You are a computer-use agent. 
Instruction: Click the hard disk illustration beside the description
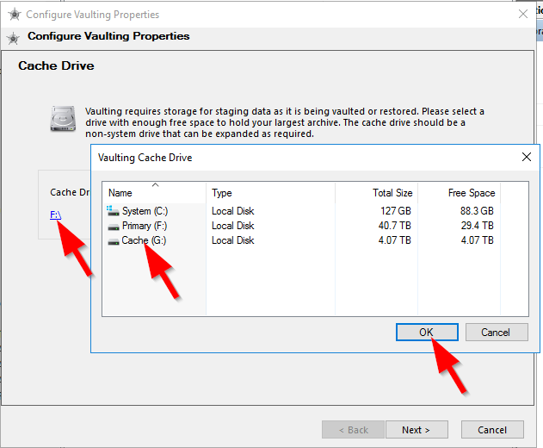click(x=63, y=119)
